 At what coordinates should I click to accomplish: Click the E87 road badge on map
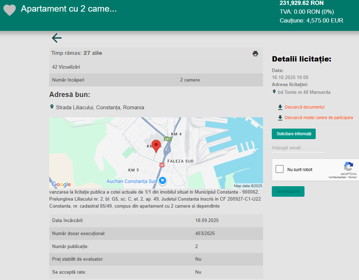(x=168, y=139)
